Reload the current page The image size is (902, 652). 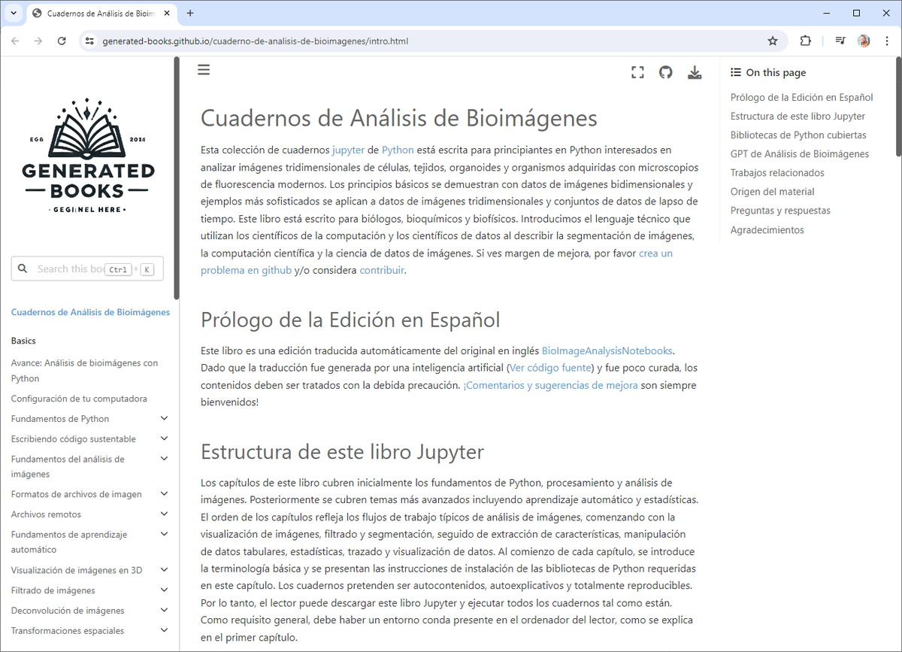[62, 41]
